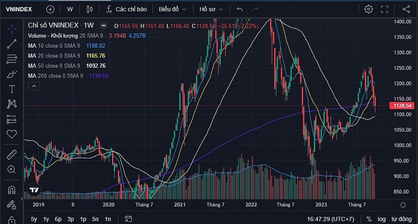Click the blue 1198.82 MA 10 value
The width and height of the screenshot is (418, 224).
coord(96,46)
